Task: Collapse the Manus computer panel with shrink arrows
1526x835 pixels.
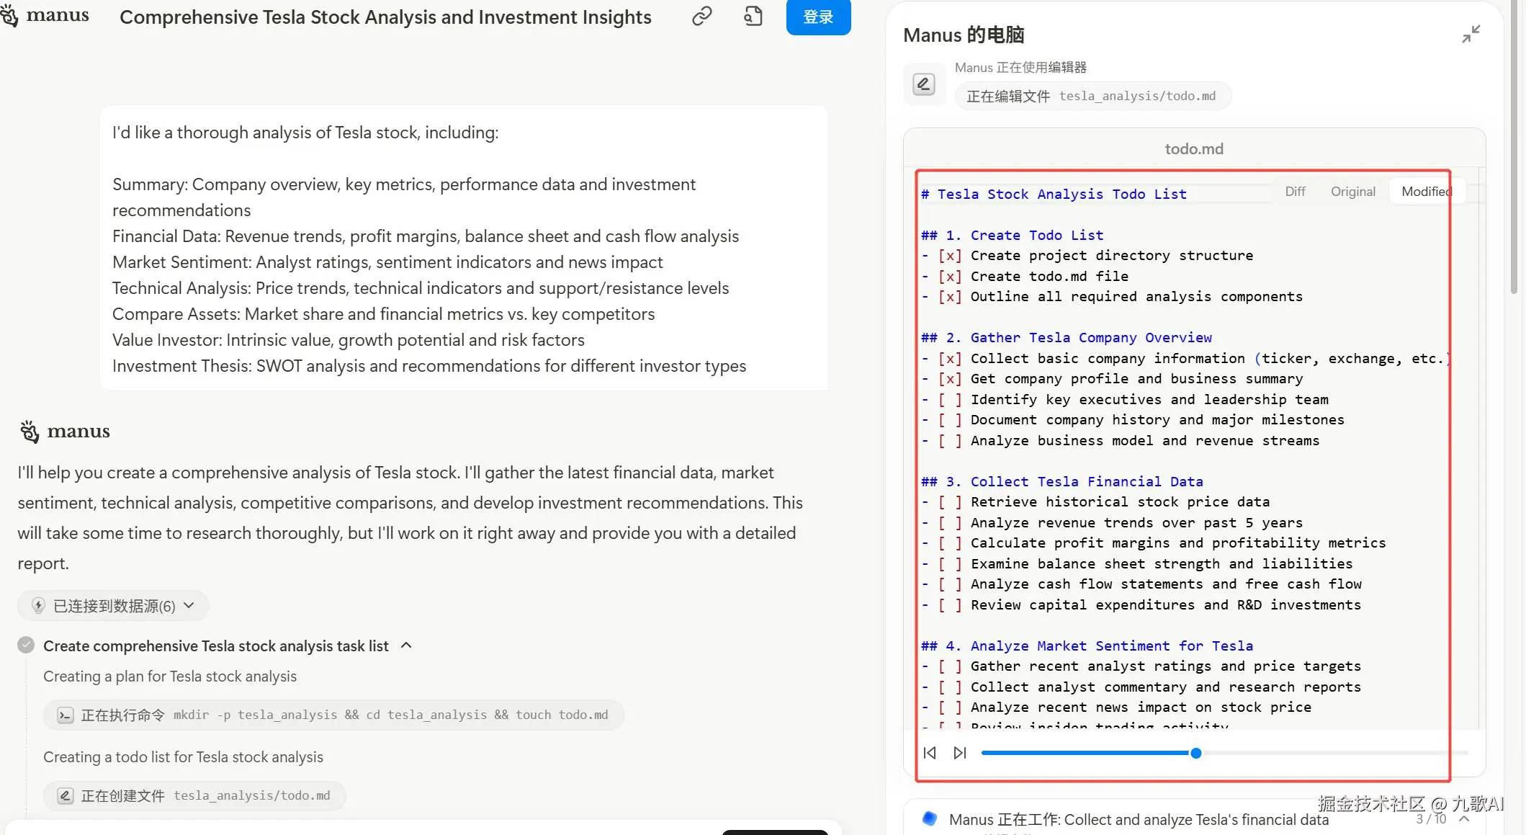Action: (x=1471, y=34)
